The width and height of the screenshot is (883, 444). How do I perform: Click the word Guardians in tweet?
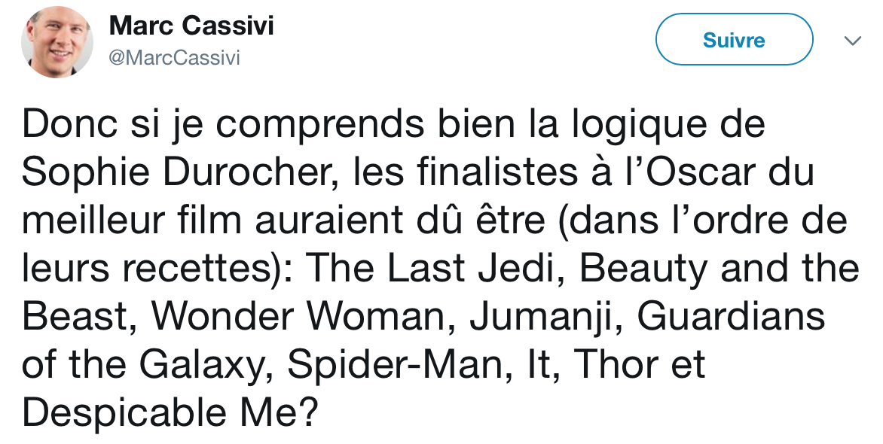point(731,317)
